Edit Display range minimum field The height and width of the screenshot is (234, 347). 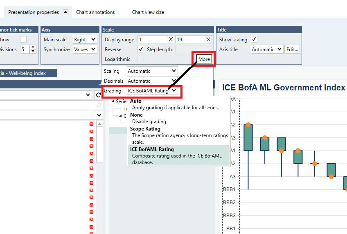153,40
